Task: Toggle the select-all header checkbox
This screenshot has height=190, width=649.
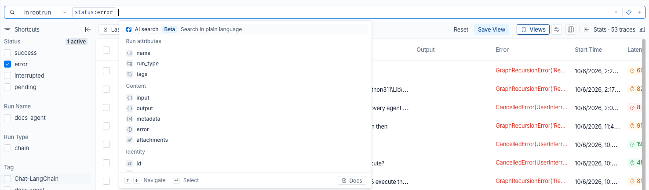Action: [x=106, y=50]
